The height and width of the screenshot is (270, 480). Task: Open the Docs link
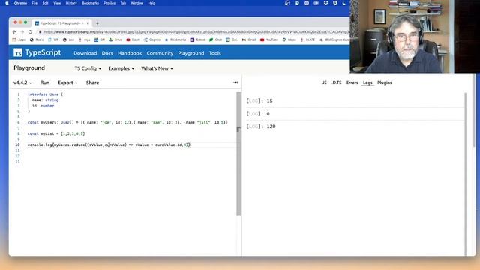[x=107, y=53]
